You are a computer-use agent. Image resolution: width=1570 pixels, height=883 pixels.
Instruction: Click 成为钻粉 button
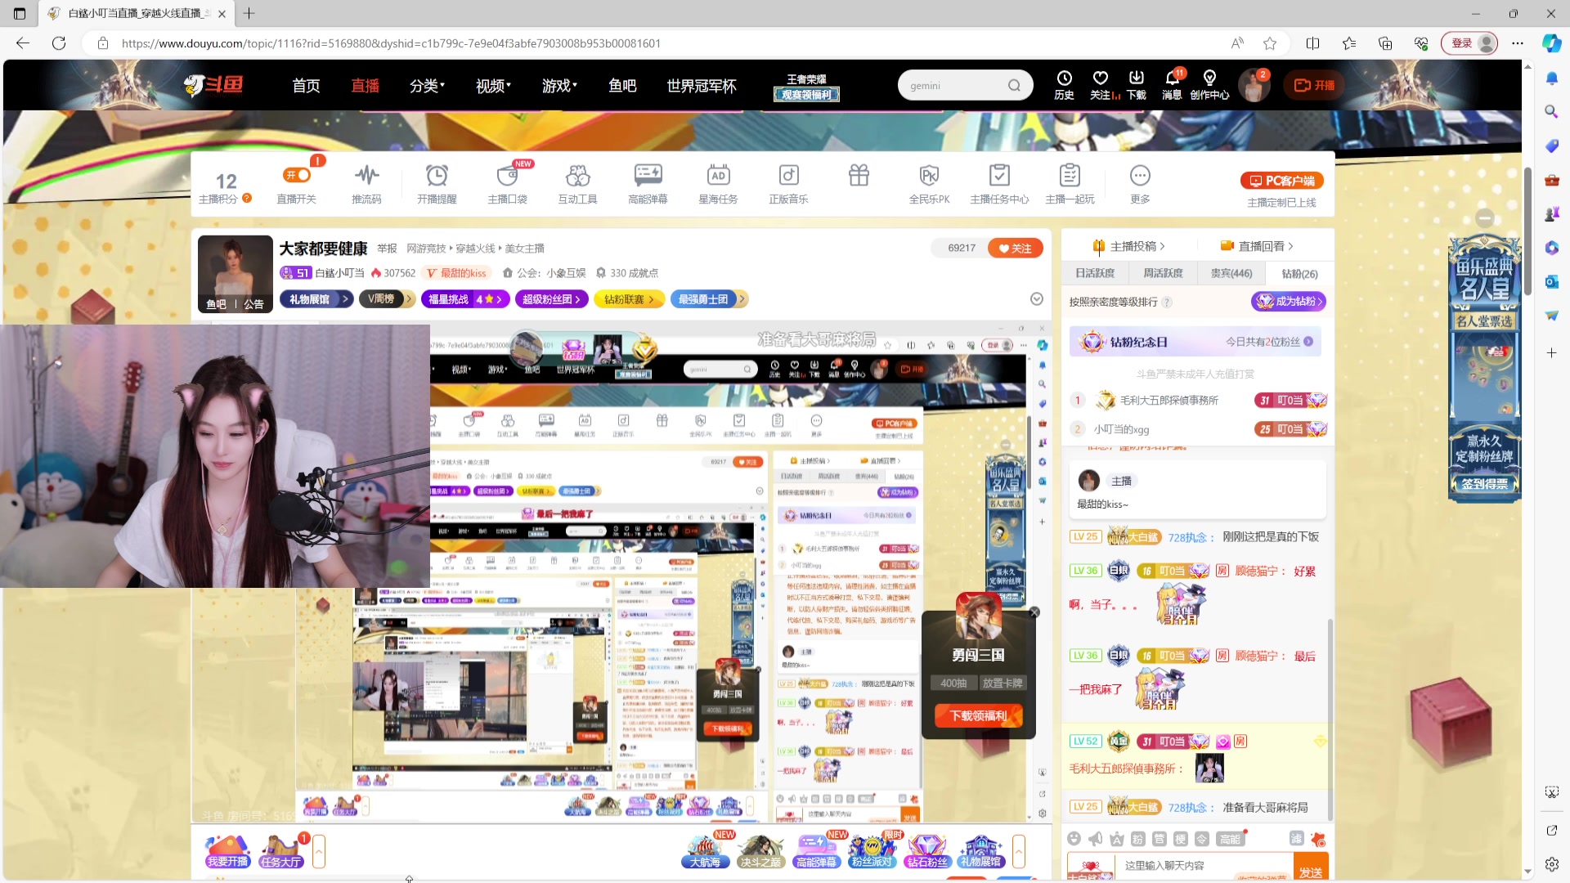coord(1288,302)
